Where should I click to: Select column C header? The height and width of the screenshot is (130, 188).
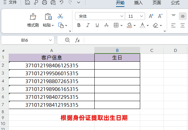coord(152,50)
